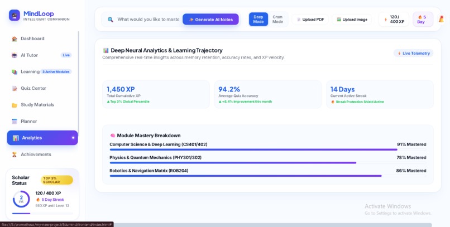450x227 pixels.
Task: Click Generate AI Notes button
Action: (210, 20)
